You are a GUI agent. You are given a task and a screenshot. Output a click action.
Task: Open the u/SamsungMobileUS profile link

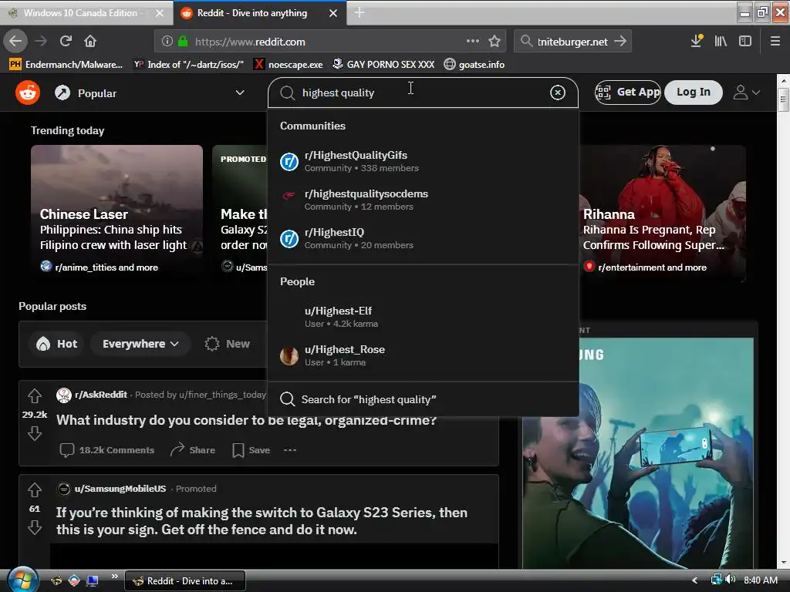click(120, 489)
